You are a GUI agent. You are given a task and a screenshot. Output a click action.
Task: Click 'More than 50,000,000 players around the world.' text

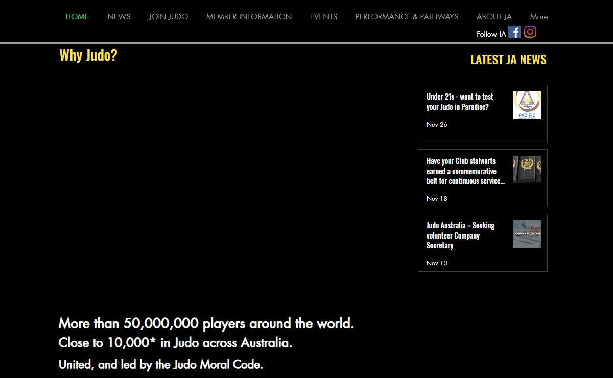tap(206, 323)
